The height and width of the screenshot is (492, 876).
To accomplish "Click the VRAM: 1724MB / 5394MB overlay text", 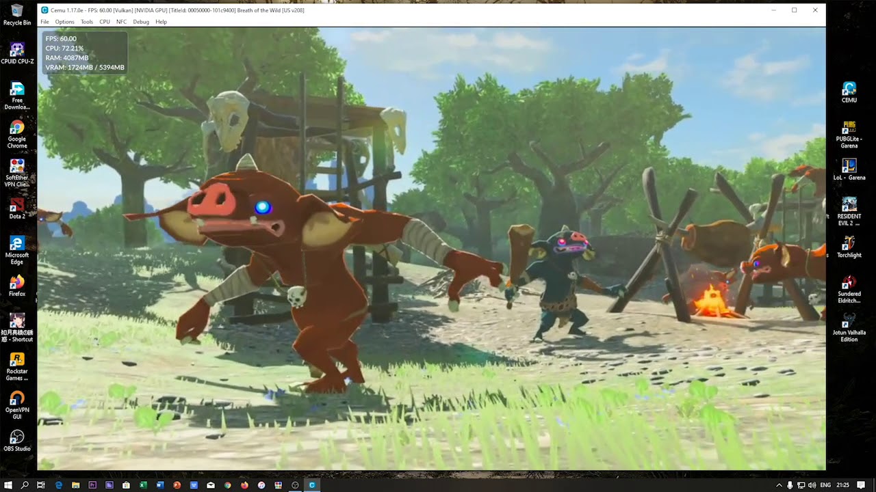I will [85, 68].
